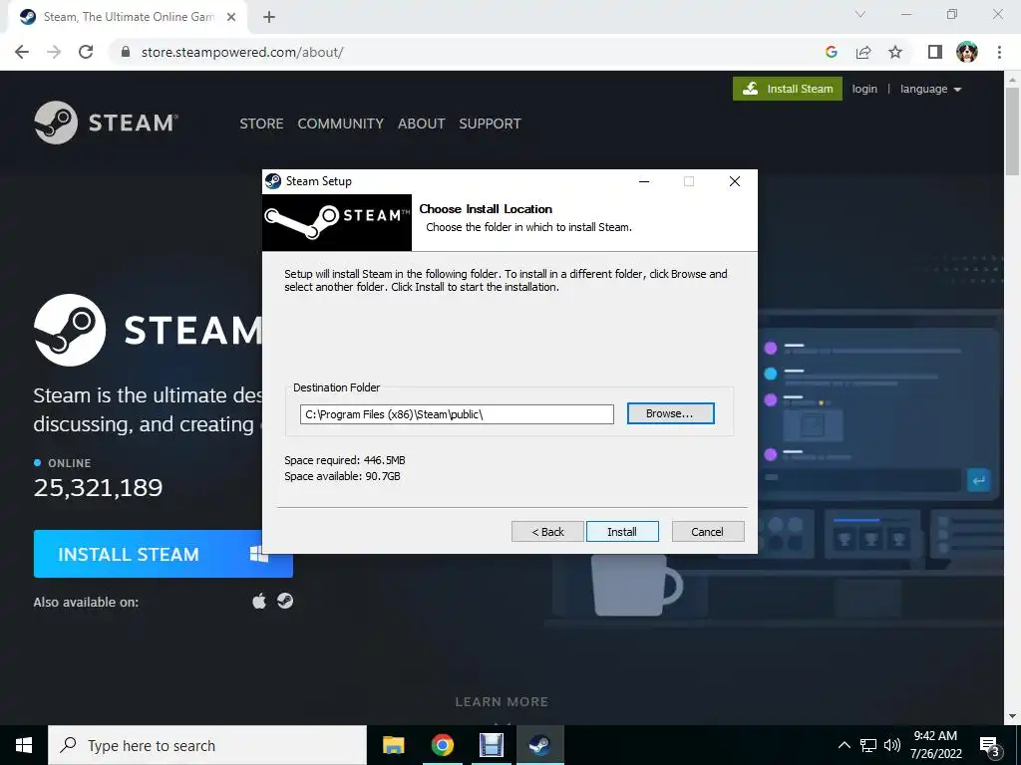1021x765 pixels.
Task: Open the Chrome profile avatar
Action: tap(967, 52)
